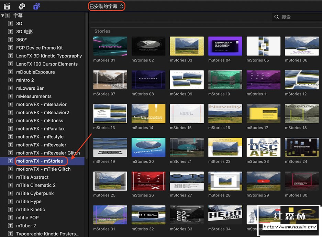Click the search magnifier icon
The width and height of the screenshot is (322, 237).
(x=277, y=17)
